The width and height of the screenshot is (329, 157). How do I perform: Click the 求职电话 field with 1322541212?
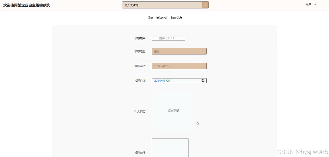tap(179, 66)
